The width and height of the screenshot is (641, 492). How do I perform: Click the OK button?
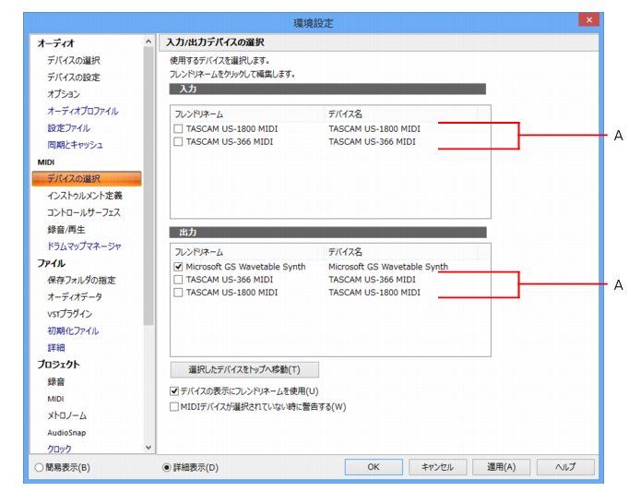[x=374, y=467]
